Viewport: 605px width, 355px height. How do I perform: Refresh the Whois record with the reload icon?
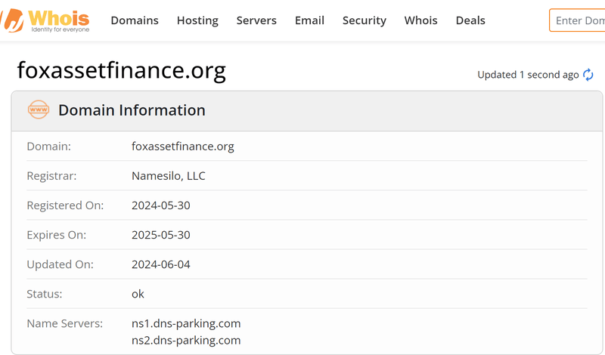click(588, 75)
